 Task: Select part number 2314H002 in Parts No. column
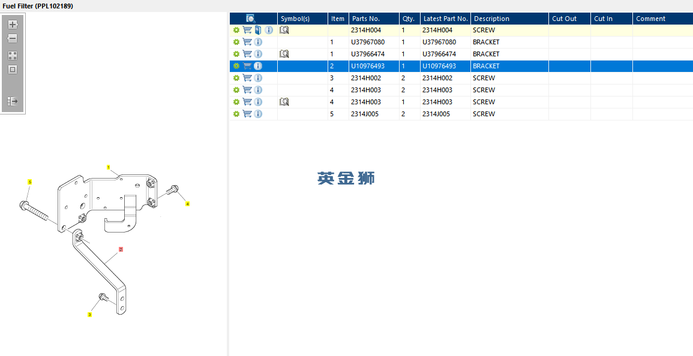(x=366, y=78)
